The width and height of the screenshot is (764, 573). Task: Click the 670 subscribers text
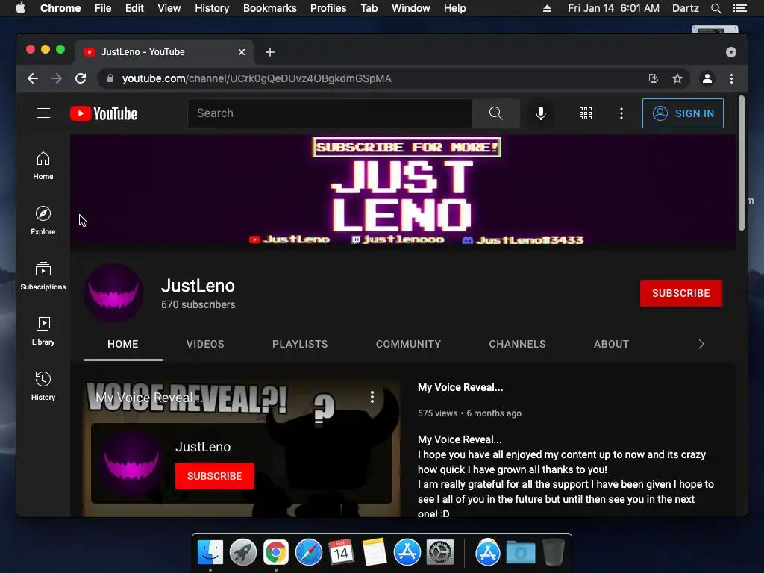pos(198,304)
